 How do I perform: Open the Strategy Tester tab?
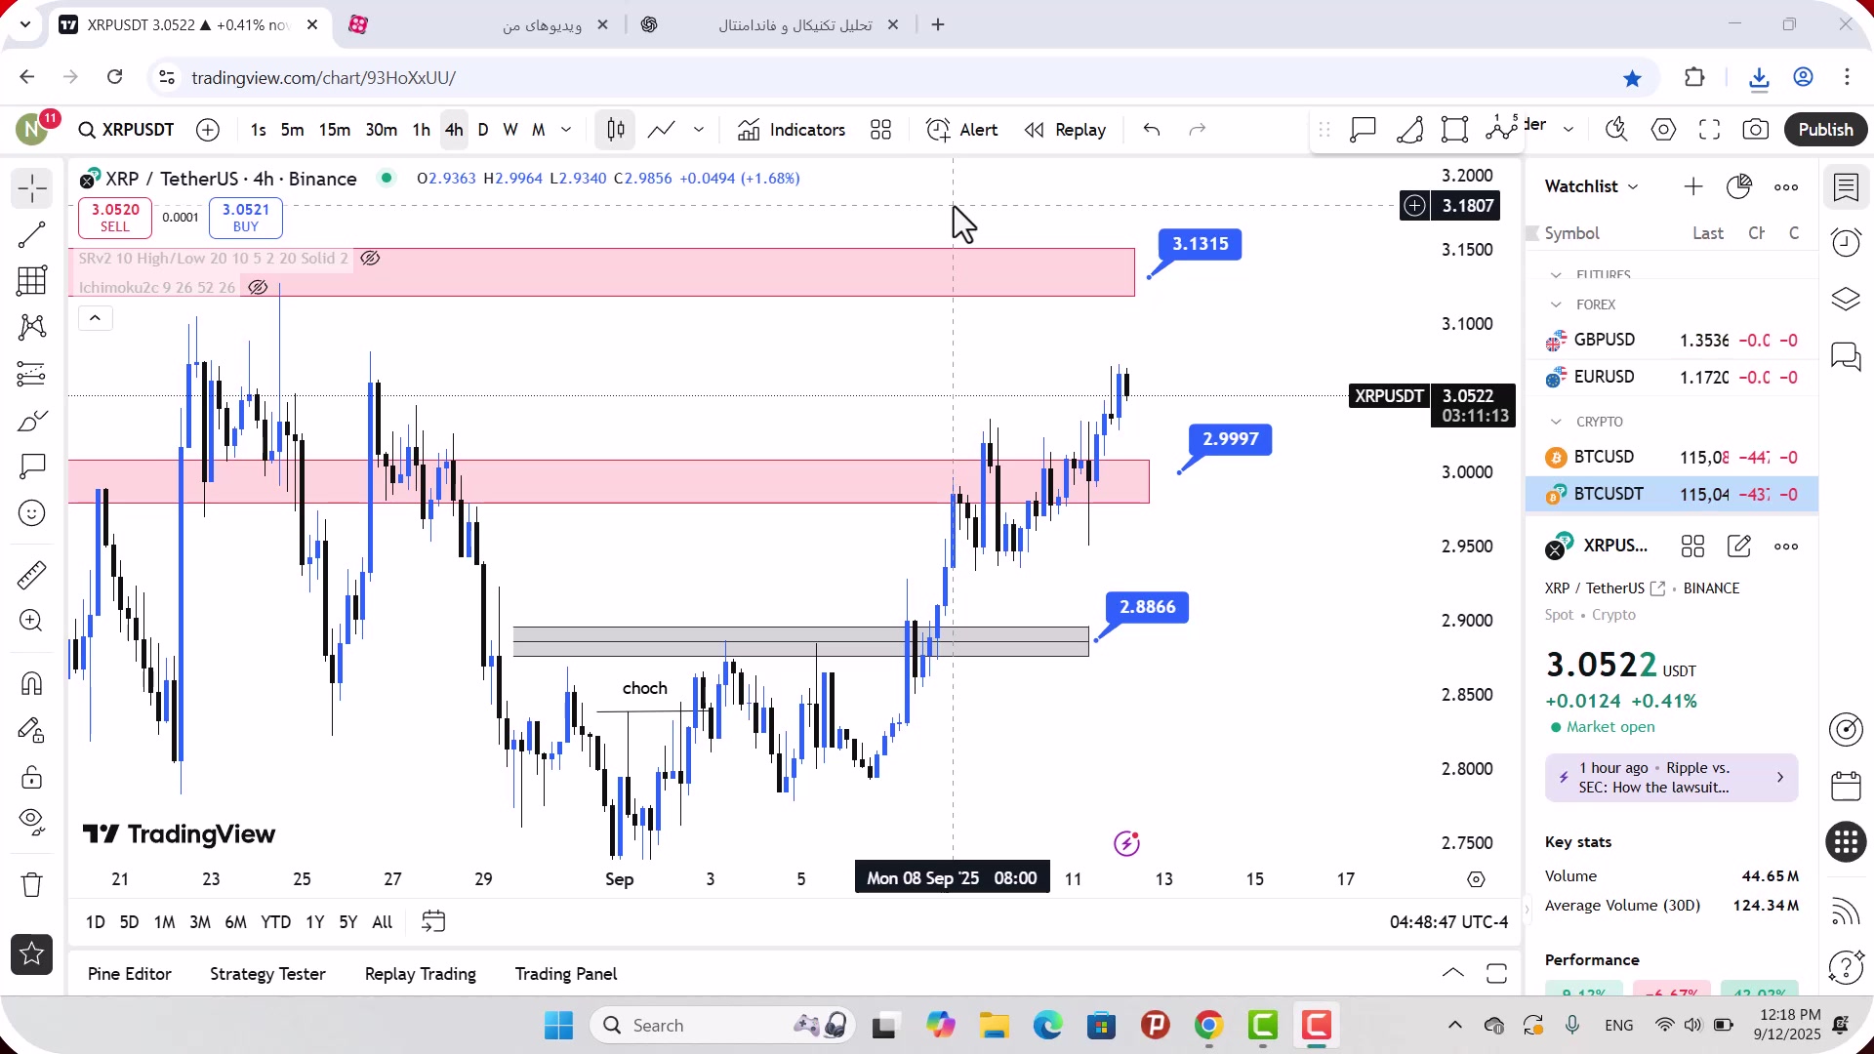[x=267, y=974]
